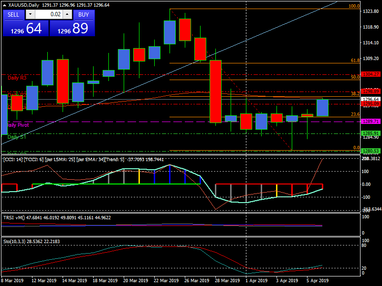Select the 1304.27 red price label
The image size is (382, 286).
[371, 74]
